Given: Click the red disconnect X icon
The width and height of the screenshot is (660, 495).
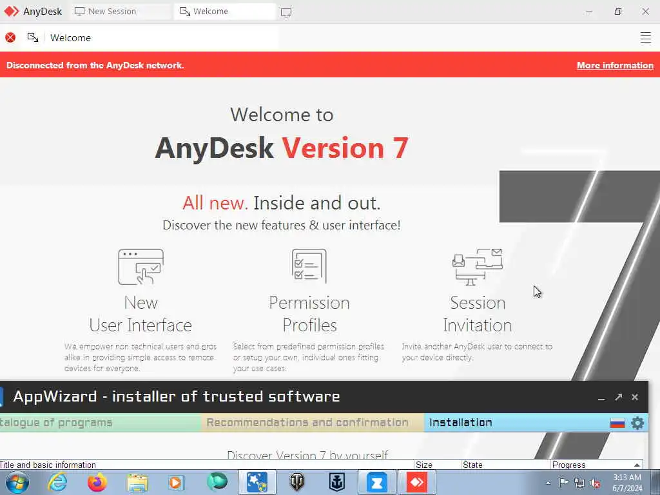Looking at the screenshot, I should [10, 37].
